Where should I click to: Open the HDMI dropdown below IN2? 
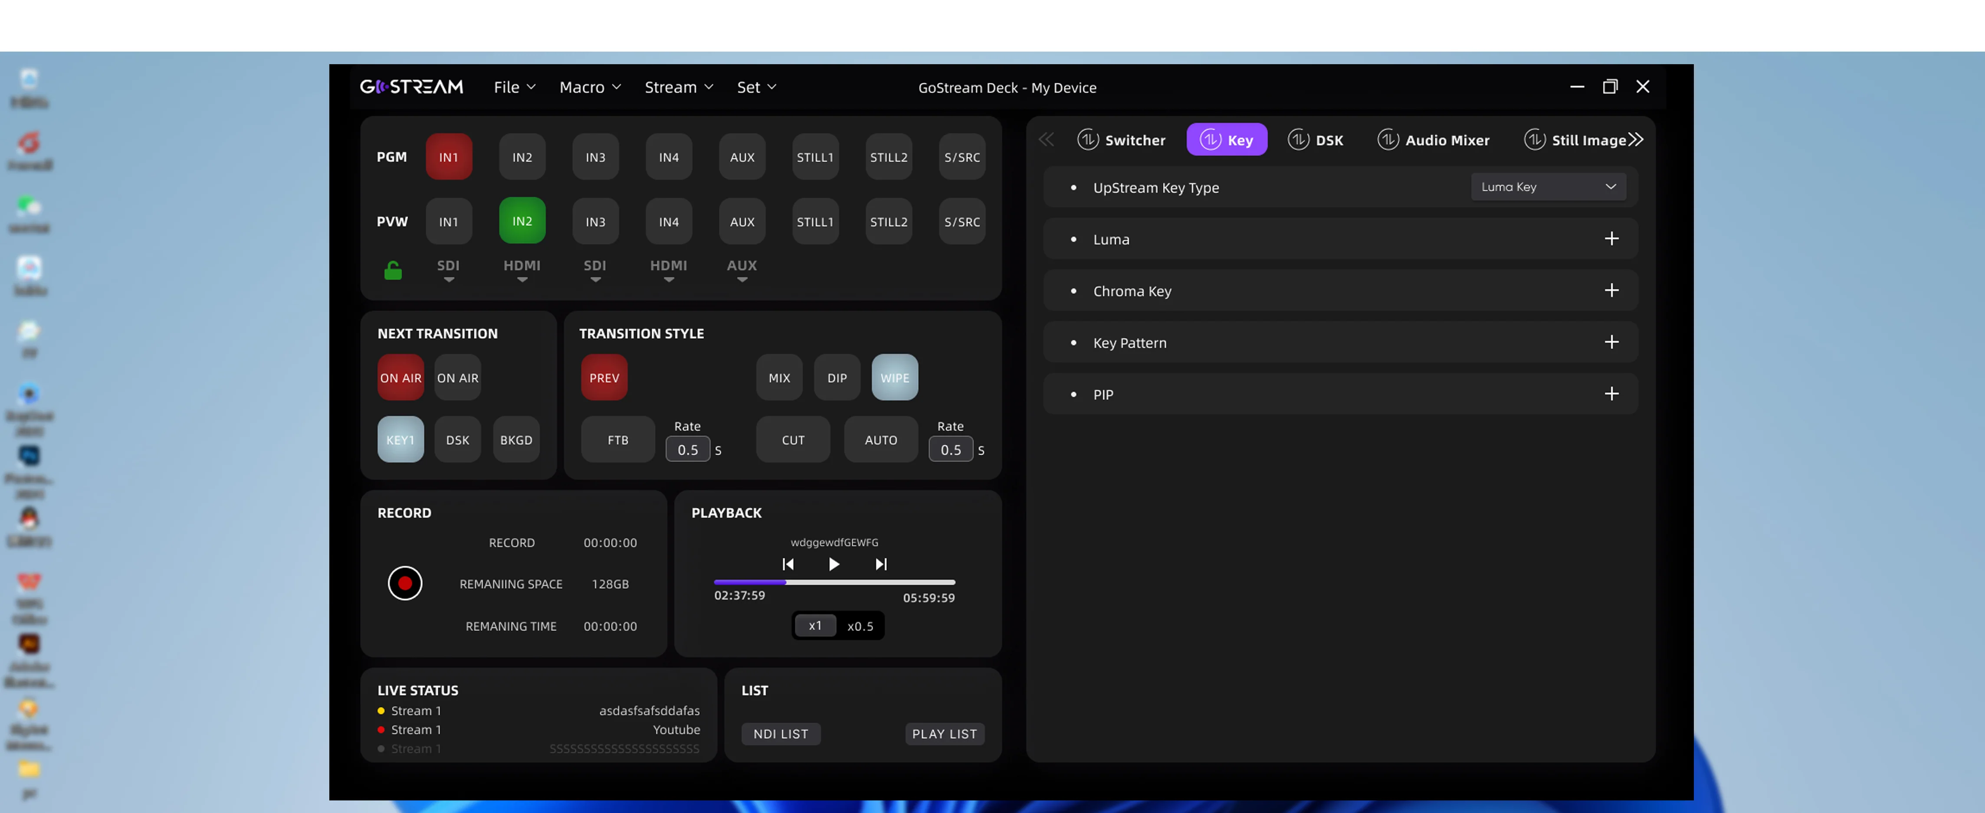coord(522,270)
